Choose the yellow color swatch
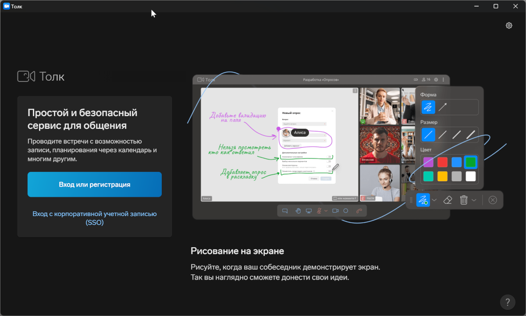526x316 pixels. 442,176
